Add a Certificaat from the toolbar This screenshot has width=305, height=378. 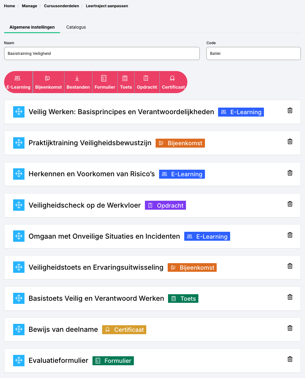coord(173,82)
